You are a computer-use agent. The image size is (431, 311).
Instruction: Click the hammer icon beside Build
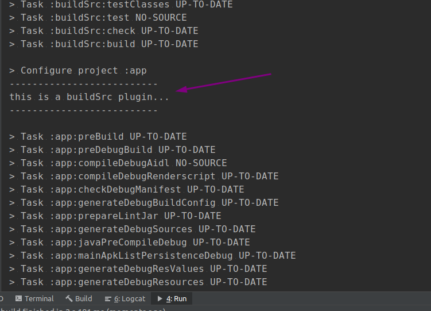point(69,298)
